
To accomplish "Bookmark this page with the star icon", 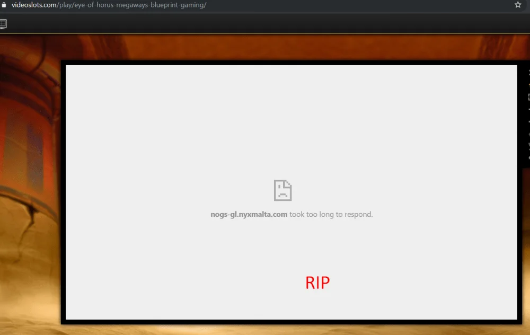I will pyautogui.click(x=518, y=5).
